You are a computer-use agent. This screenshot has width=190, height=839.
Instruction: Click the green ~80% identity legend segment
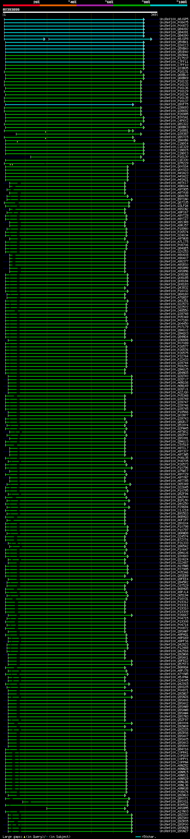tap(132, 5)
